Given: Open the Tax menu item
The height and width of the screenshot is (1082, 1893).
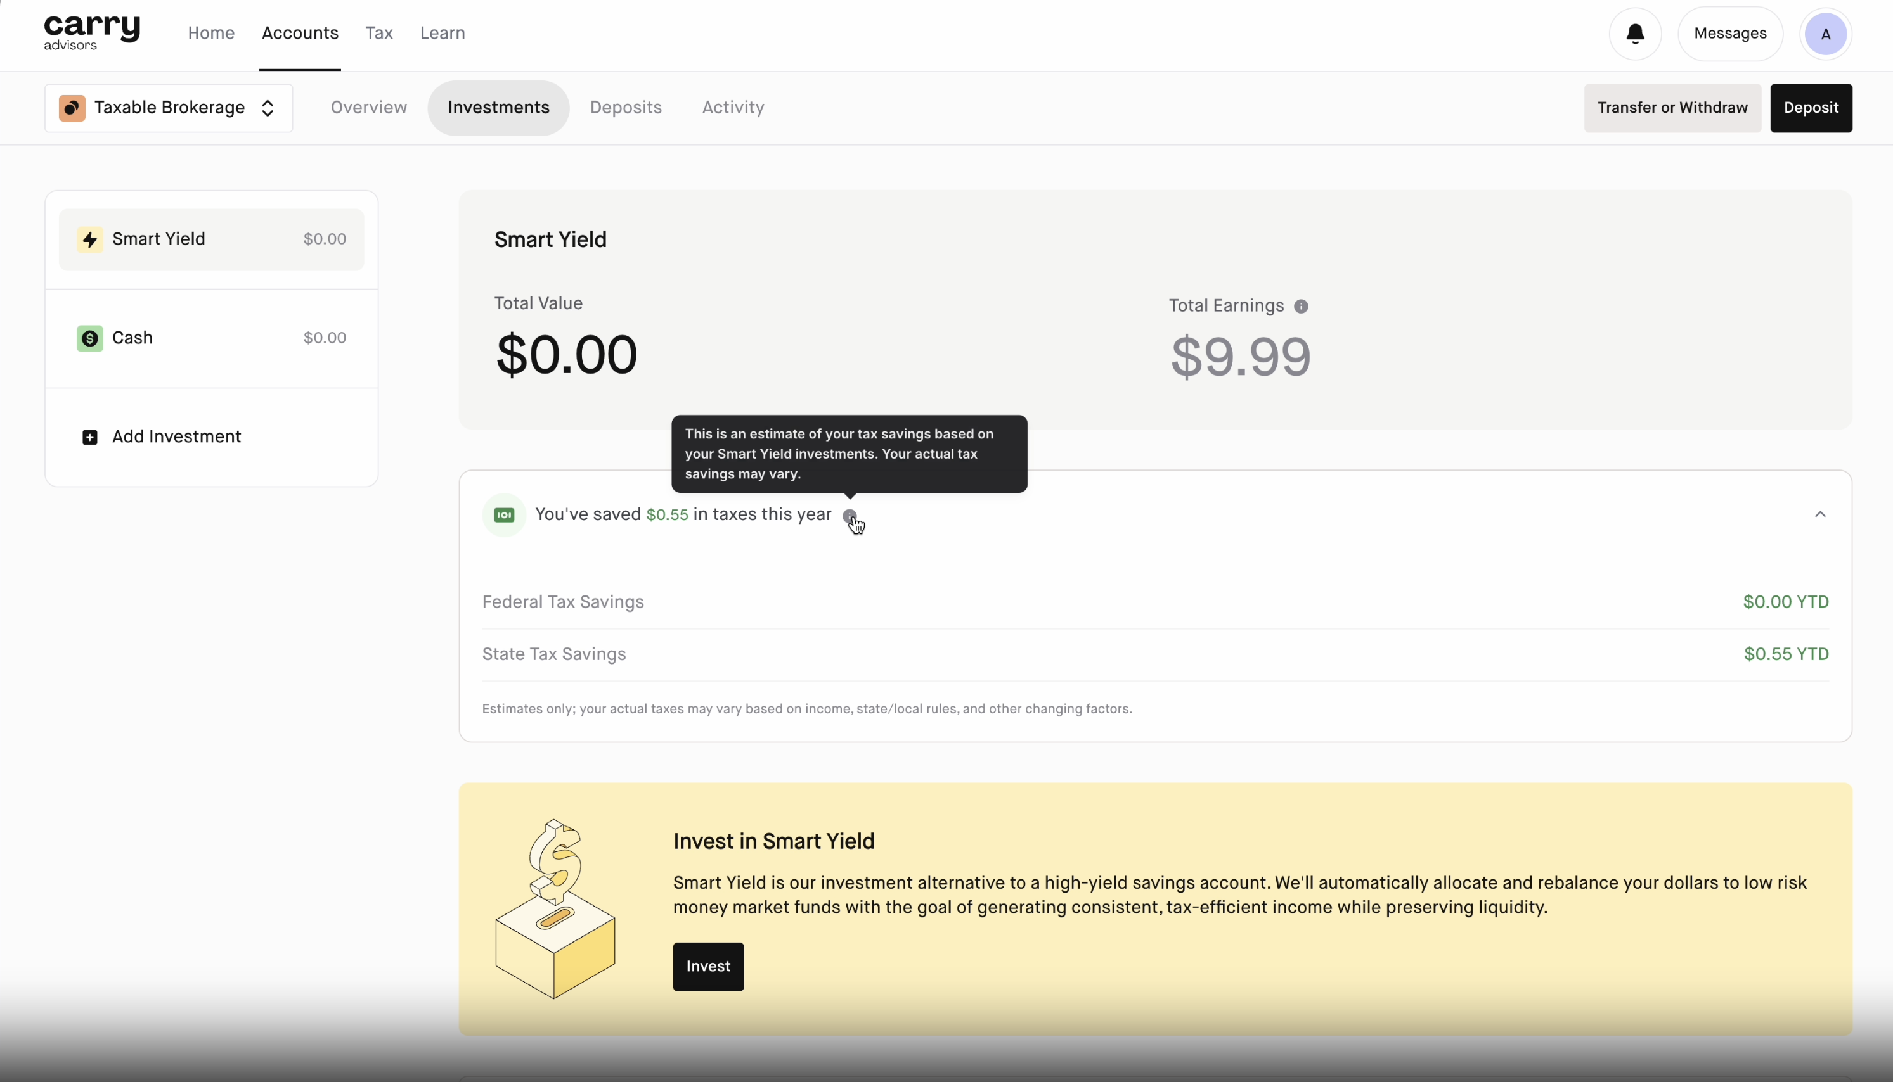Looking at the screenshot, I should point(378,34).
